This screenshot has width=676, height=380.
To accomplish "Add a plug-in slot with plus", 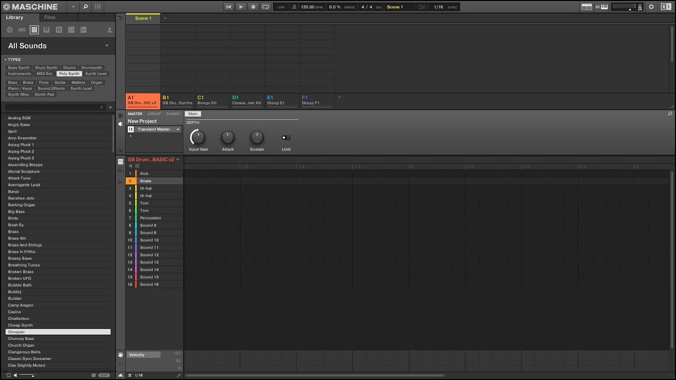I will click(x=130, y=136).
